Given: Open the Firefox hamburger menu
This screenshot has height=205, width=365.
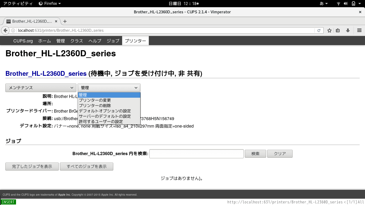Looking at the screenshot, I should [359, 30].
